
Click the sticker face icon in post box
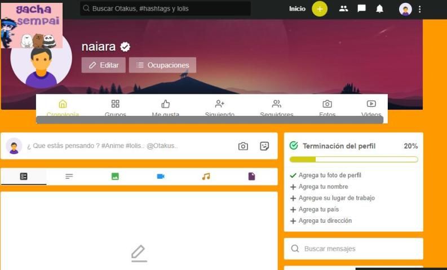pos(264,146)
